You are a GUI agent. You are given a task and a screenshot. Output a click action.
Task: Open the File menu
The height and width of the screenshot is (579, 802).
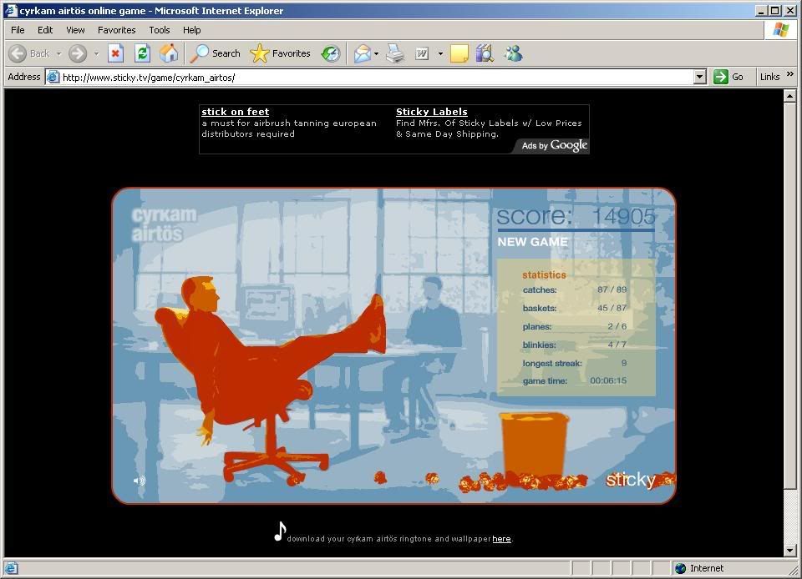coord(18,30)
